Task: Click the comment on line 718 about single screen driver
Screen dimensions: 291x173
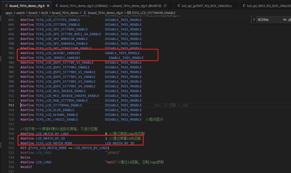Action: pyautogui.click(x=59, y=129)
